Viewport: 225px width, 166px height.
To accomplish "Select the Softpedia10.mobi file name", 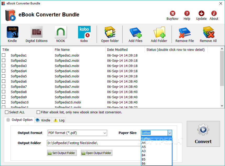I will pos(68,102).
